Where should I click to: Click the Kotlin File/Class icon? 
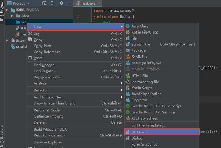click(x=128, y=32)
